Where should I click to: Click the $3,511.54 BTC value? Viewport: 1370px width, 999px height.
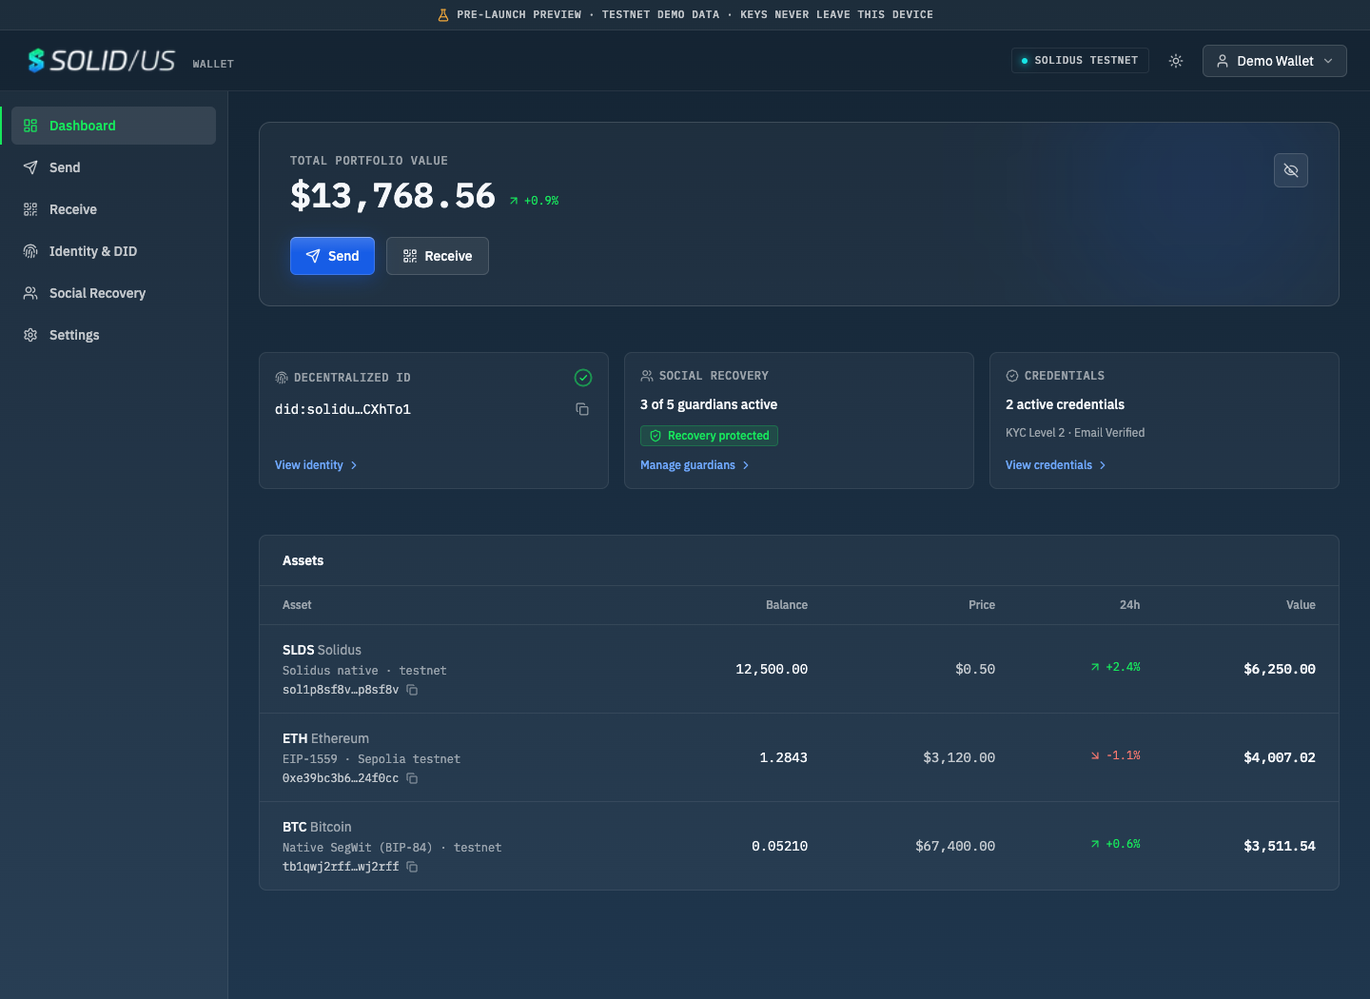click(1280, 846)
